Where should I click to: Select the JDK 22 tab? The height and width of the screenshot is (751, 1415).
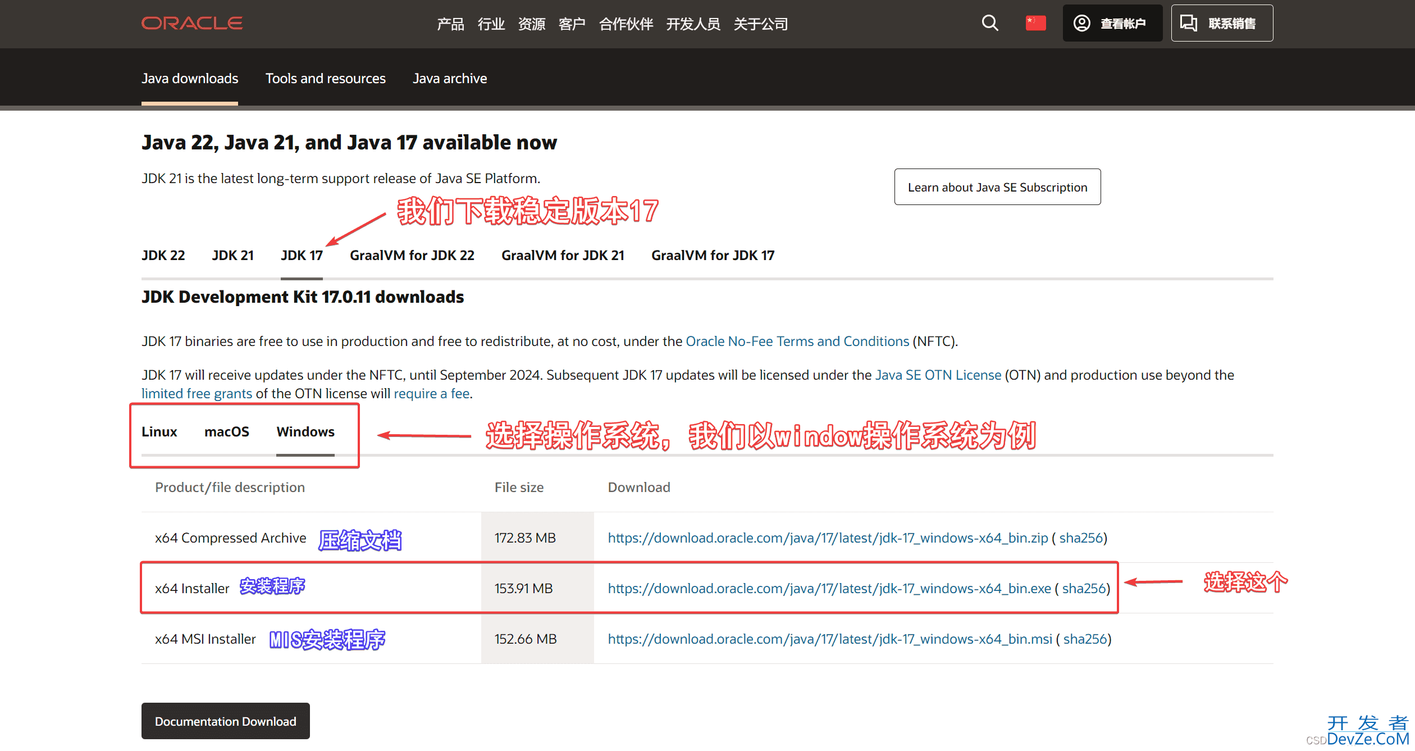163,256
